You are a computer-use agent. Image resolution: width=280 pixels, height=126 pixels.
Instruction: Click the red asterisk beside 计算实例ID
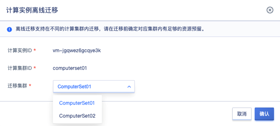pos(35,50)
